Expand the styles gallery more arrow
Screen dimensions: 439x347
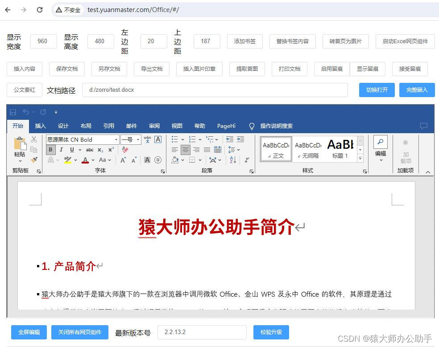[360, 158]
